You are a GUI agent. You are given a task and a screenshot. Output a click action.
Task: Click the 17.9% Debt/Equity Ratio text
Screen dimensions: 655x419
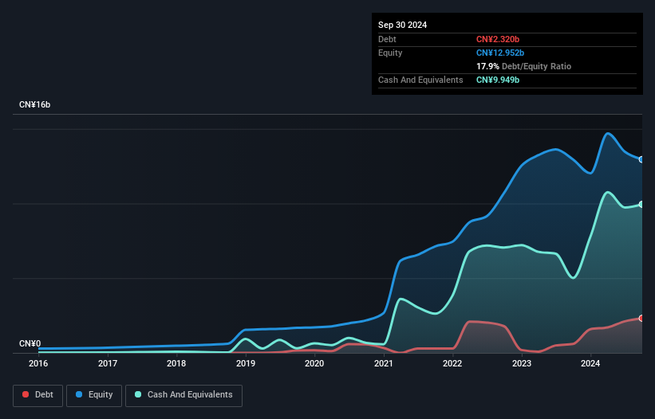(524, 66)
